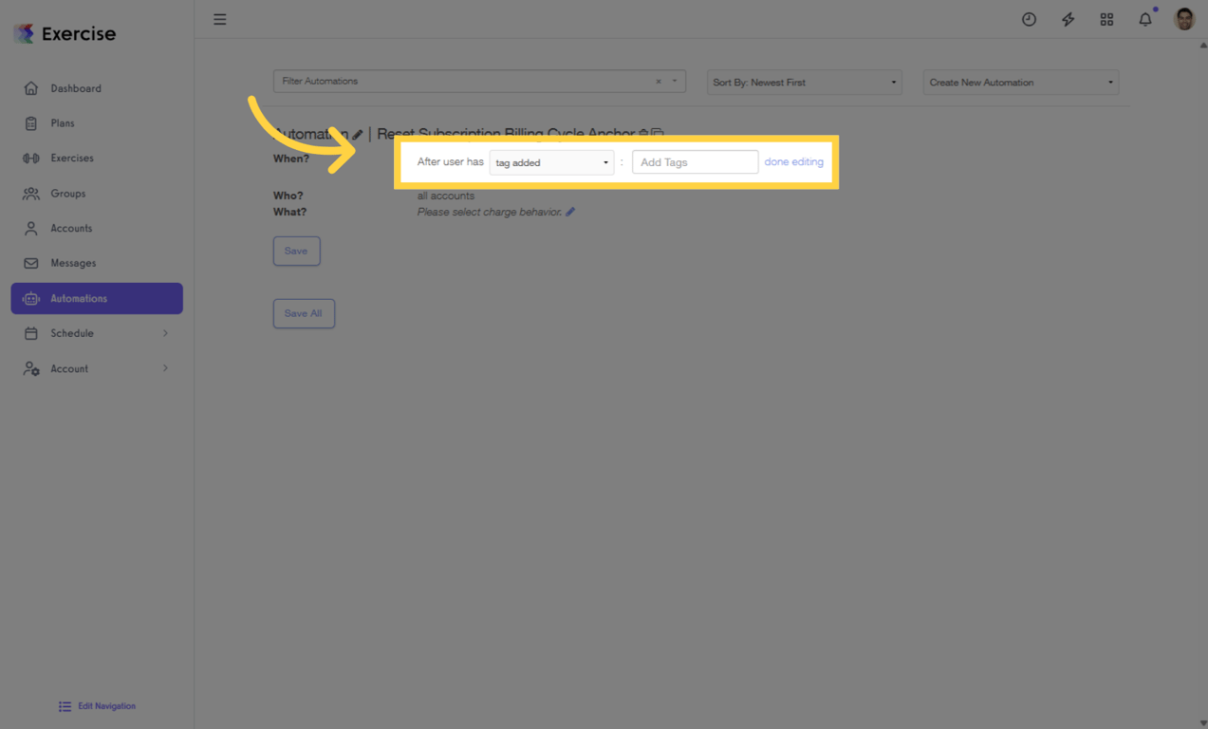This screenshot has height=729, width=1208.
Task: Duplicate automation with the copy icon
Action: (x=658, y=134)
